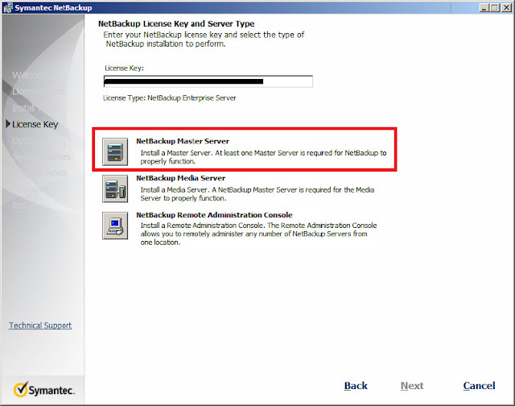Go Back to the previous step
This screenshot has height=406, width=515.
click(x=356, y=386)
